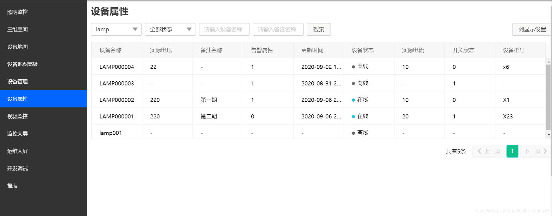The height and width of the screenshot is (216, 552).
Task: Click the table scrollbar down arrow
Action: pos(549,135)
